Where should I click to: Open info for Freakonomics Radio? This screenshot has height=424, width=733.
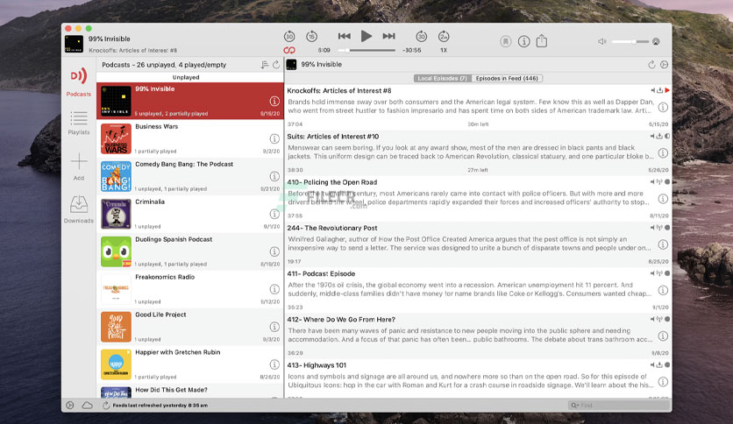coord(274,289)
